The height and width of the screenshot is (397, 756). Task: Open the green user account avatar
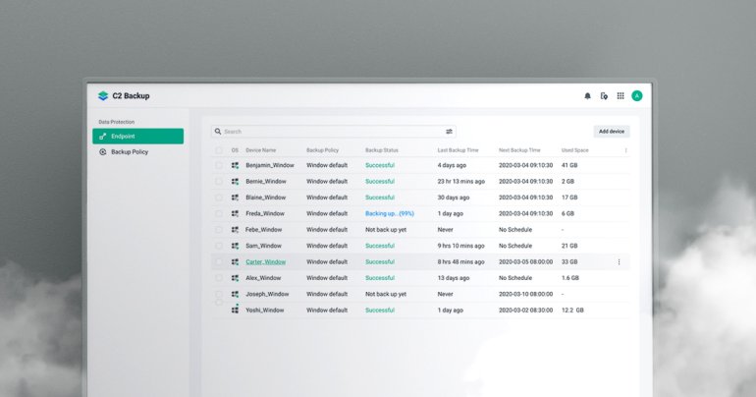pyautogui.click(x=637, y=96)
